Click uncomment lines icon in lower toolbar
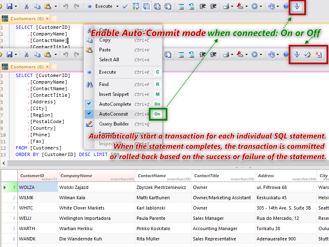Viewport: 329px width, 247px height. click(x=192, y=55)
